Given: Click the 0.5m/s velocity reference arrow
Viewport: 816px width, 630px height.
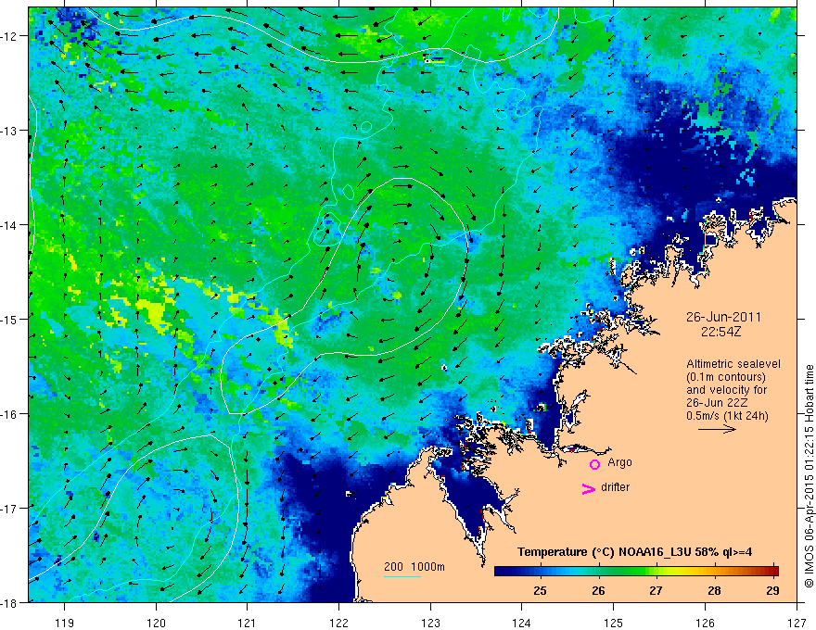Looking at the screenshot, I should point(717,429).
